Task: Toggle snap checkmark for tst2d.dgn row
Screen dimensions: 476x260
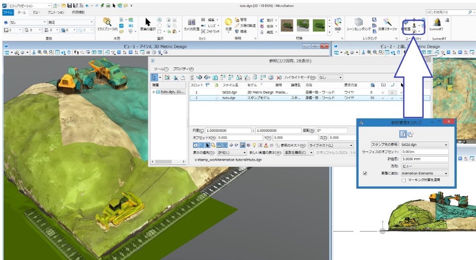Action: (392, 92)
